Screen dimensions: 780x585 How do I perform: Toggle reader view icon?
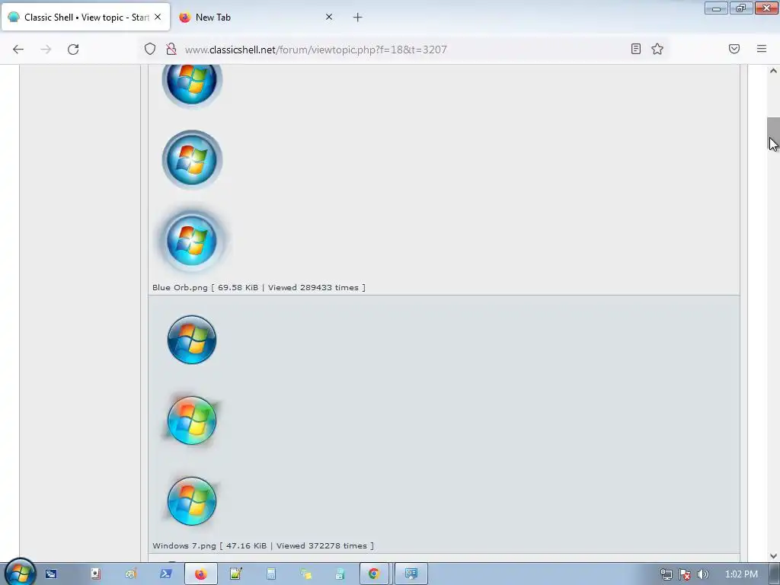636,49
